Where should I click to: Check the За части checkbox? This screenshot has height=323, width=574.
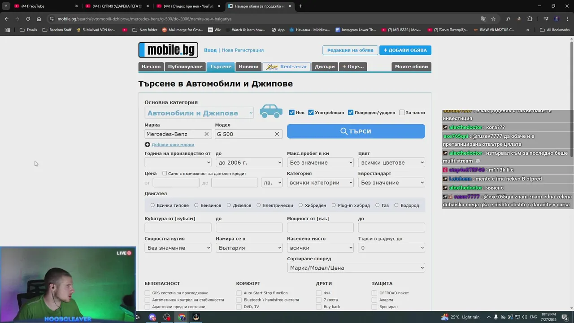402,113
